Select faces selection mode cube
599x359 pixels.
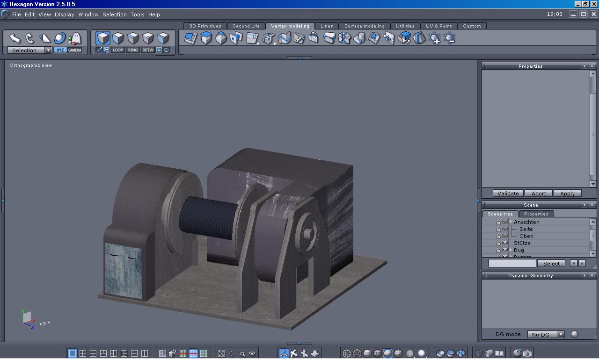click(x=118, y=38)
